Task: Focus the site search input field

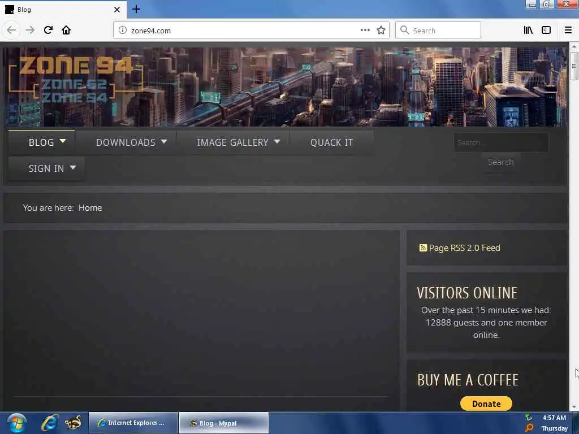Action: pyautogui.click(x=501, y=142)
